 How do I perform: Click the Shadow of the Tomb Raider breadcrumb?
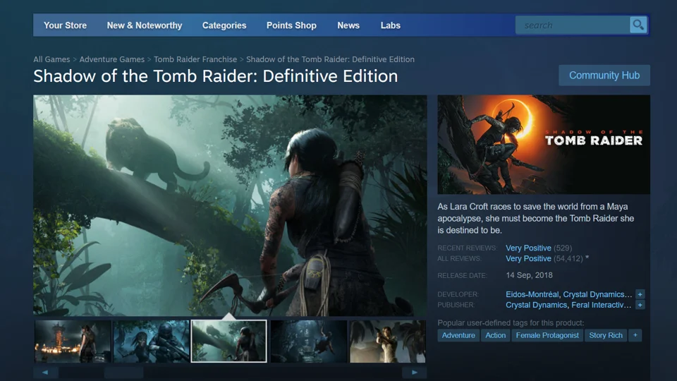click(330, 59)
